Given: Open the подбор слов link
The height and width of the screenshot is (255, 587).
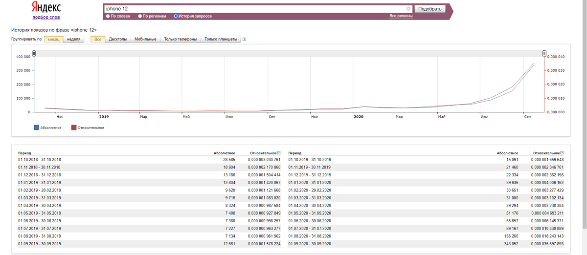Looking at the screenshot, I should [x=46, y=17].
